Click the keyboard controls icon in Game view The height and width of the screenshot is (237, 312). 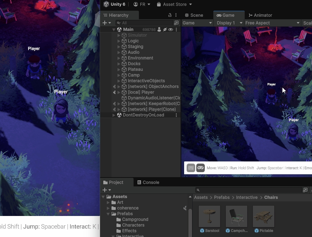(191, 168)
